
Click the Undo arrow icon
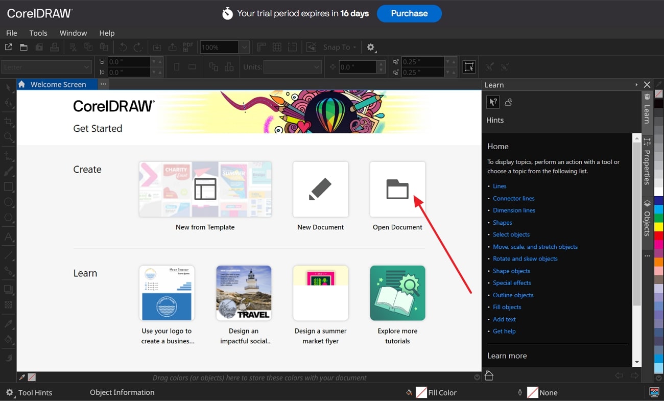point(123,47)
